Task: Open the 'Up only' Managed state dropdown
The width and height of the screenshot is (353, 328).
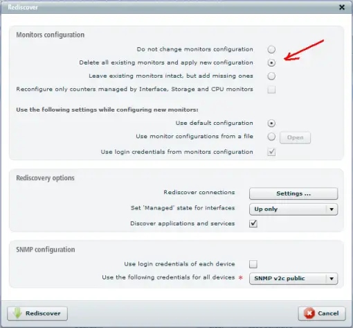Action: tap(293, 209)
